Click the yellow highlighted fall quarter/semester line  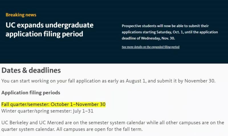click(x=53, y=105)
